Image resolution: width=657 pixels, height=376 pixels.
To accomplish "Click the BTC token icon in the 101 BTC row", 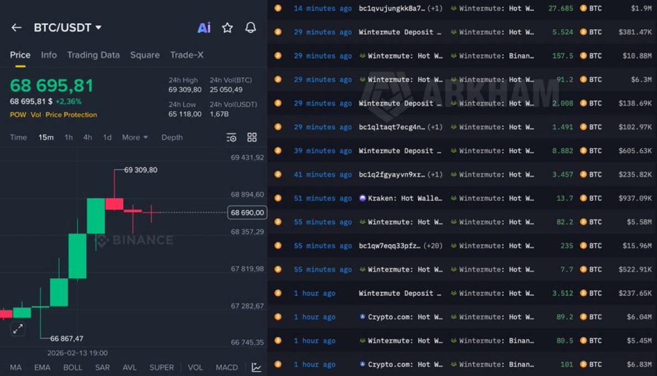I will (583, 364).
